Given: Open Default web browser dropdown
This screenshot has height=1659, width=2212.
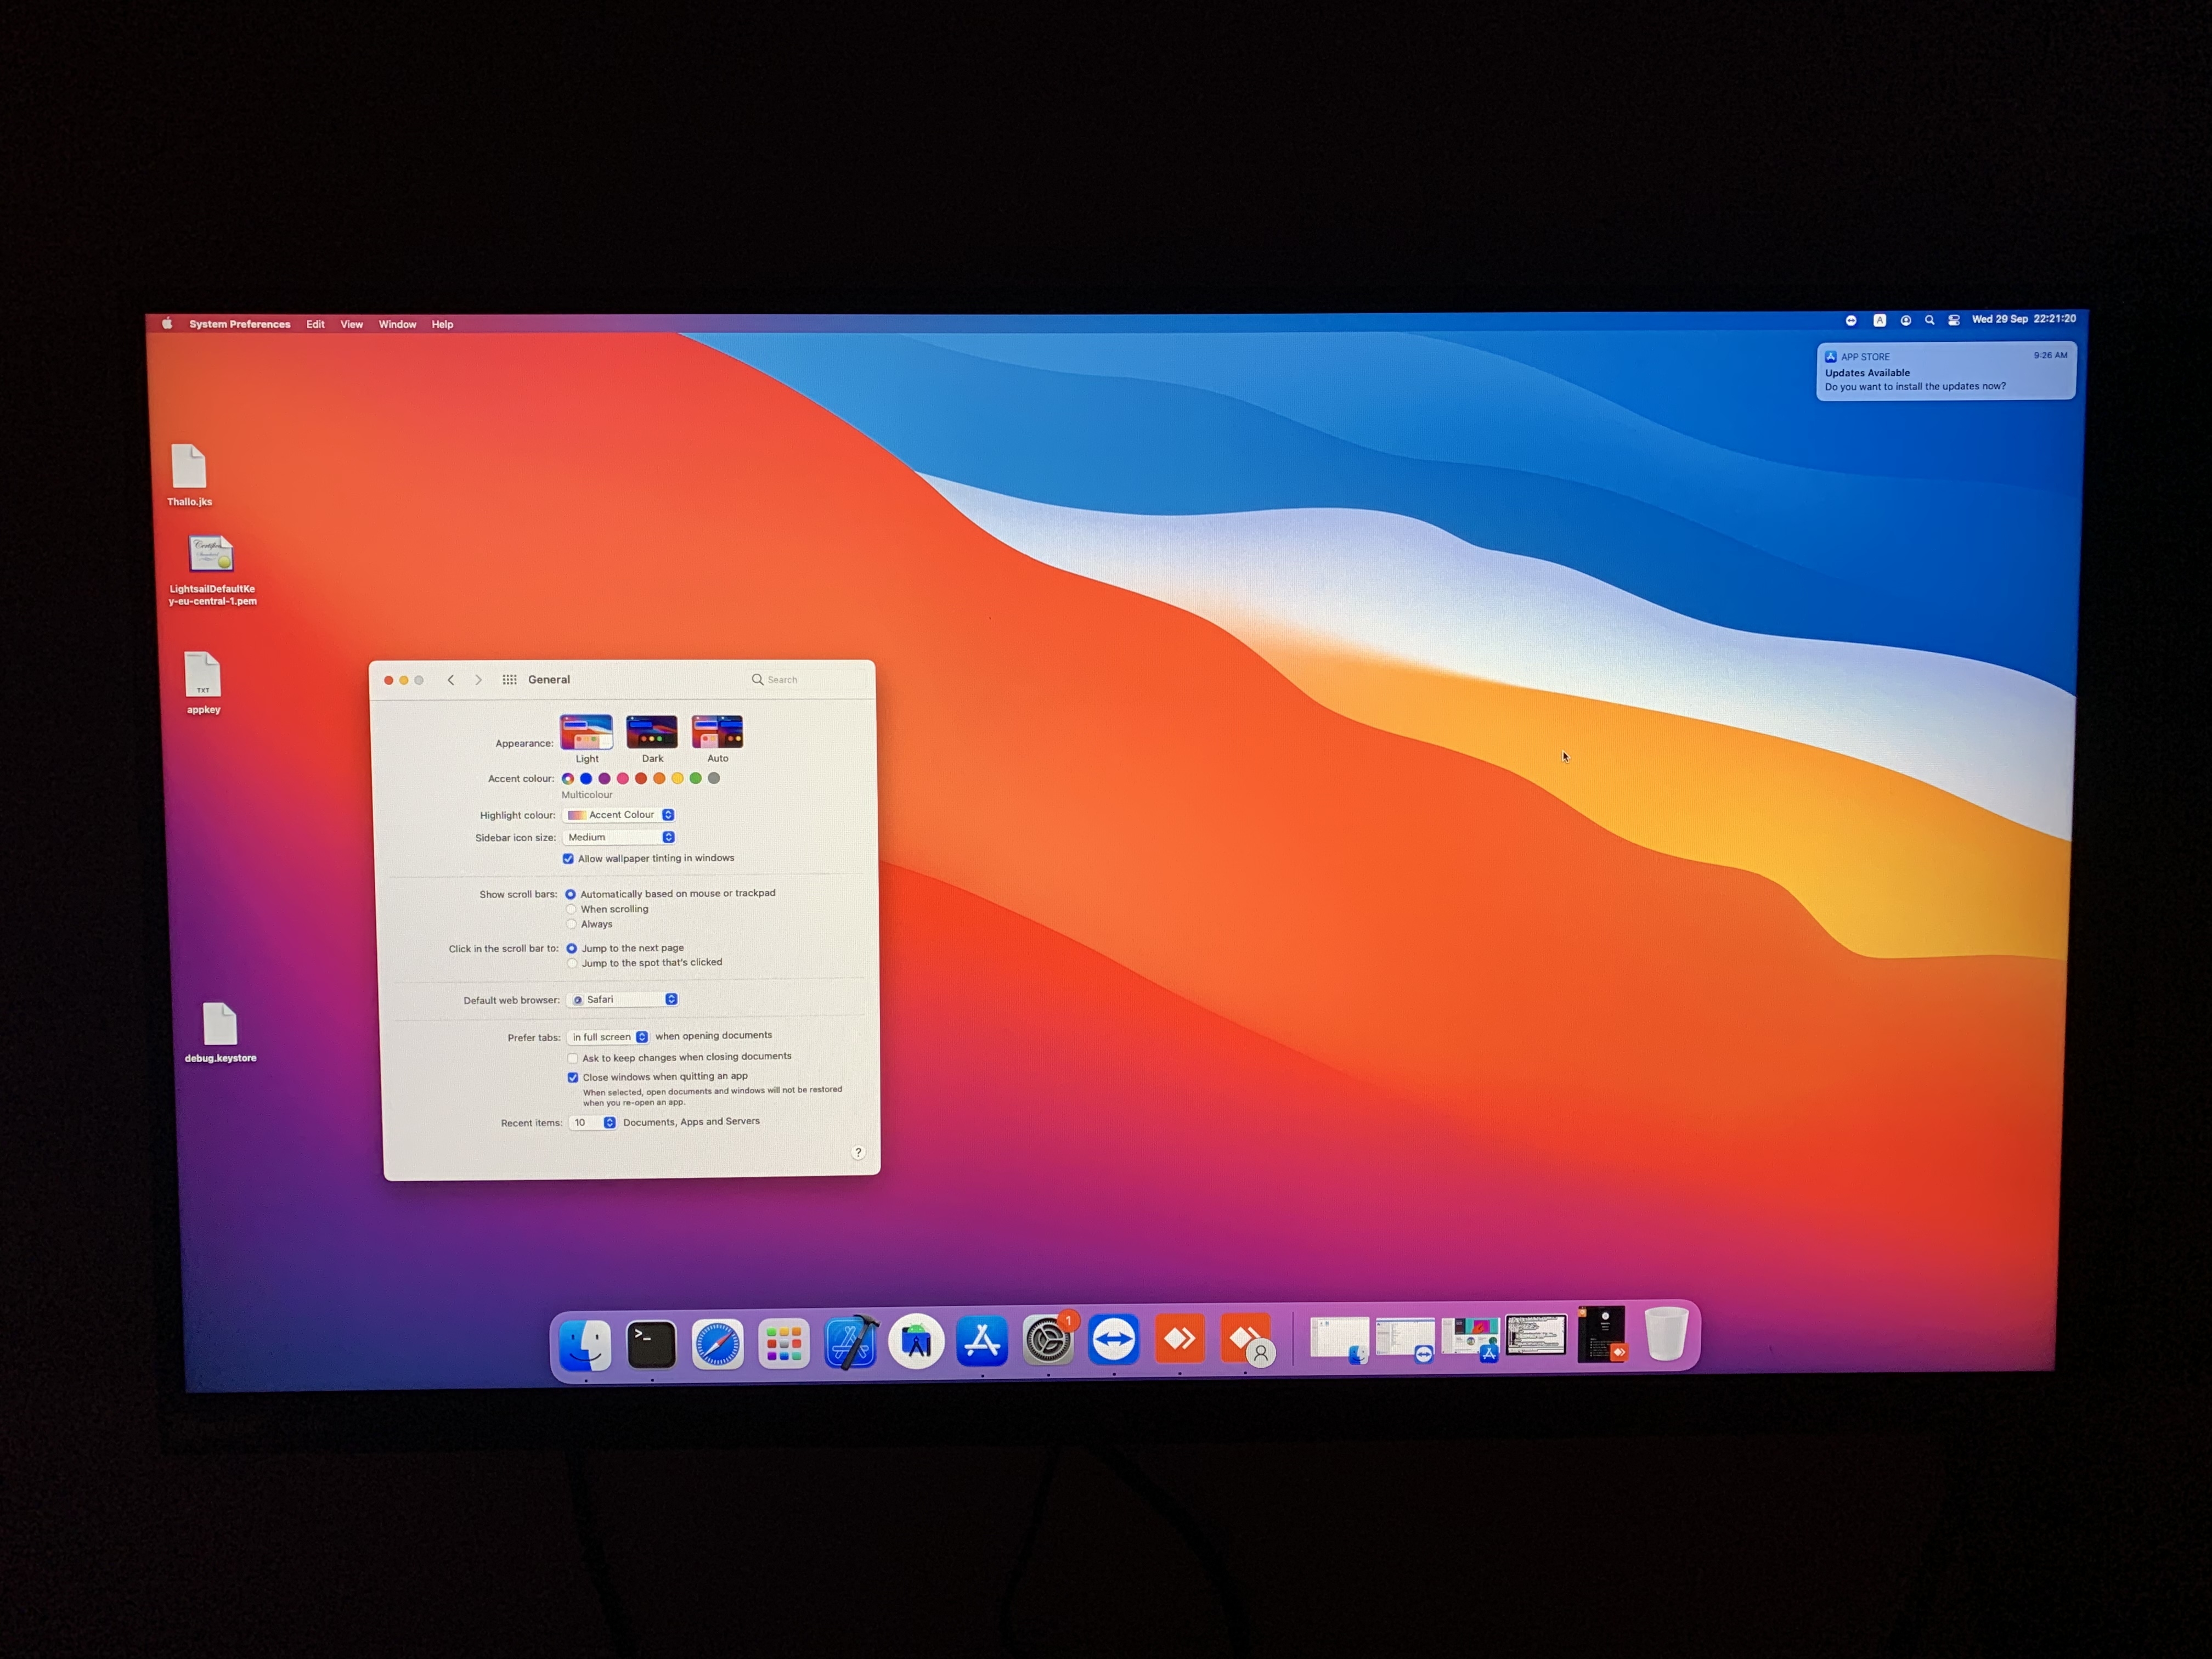Looking at the screenshot, I should (x=623, y=999).
